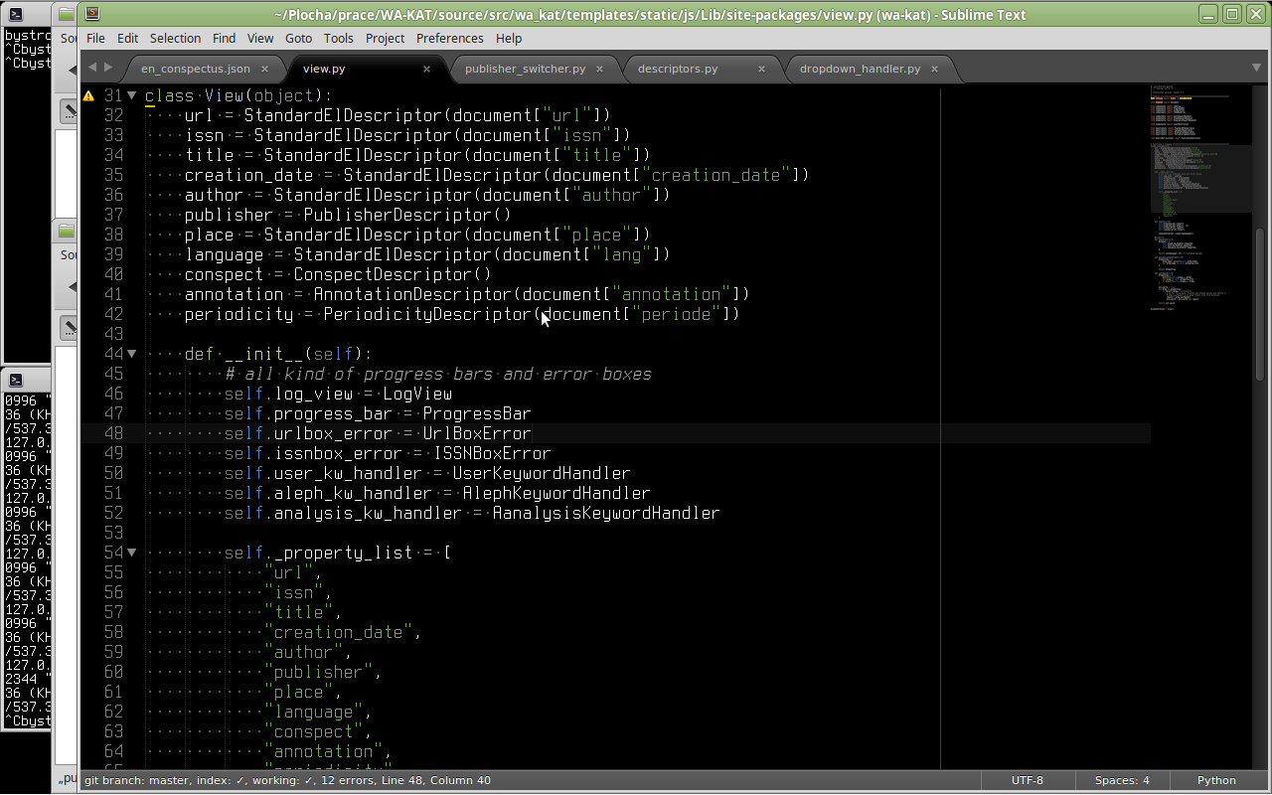The width and height of the screenshot is (1272, 795).
Task: Collapse the __init__ method fold arrow
Action: coord(131,354)
